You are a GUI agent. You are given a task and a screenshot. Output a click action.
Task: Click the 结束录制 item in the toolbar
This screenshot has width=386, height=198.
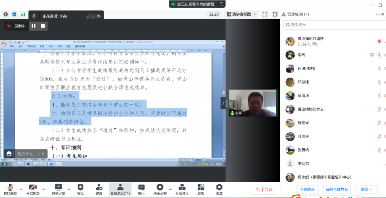coord(160,189)
